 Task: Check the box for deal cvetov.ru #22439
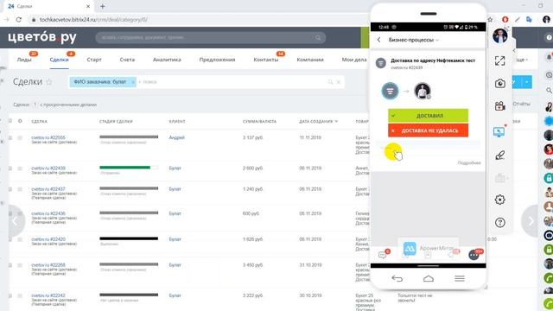(x=10, y=168)
